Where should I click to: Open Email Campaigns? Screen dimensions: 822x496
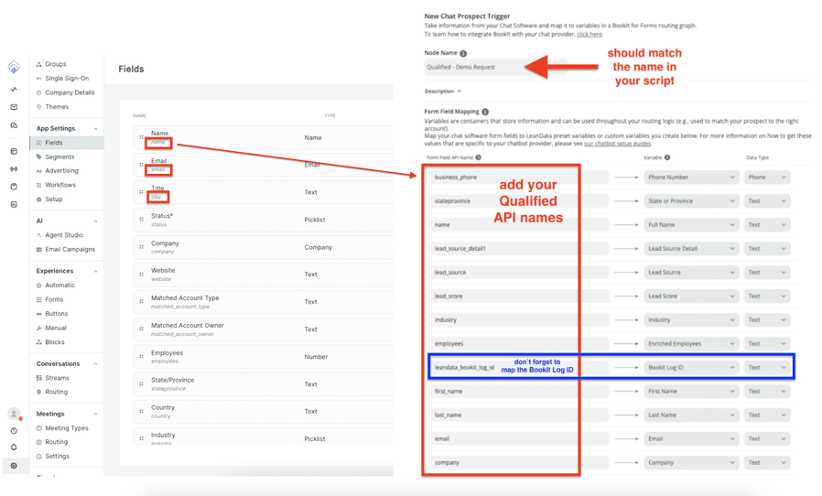click(70, 249)
